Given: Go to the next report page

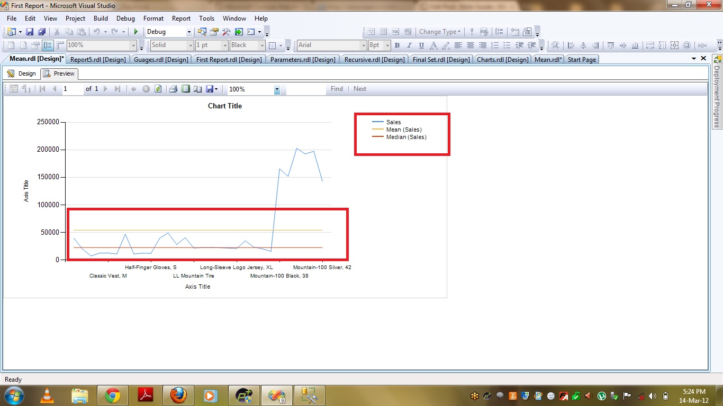Looking at the screenshot, I should click(x=105, y=89).
